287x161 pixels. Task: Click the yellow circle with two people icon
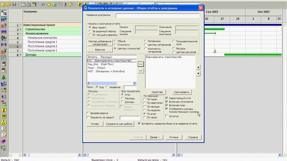[x=4, y=116]
